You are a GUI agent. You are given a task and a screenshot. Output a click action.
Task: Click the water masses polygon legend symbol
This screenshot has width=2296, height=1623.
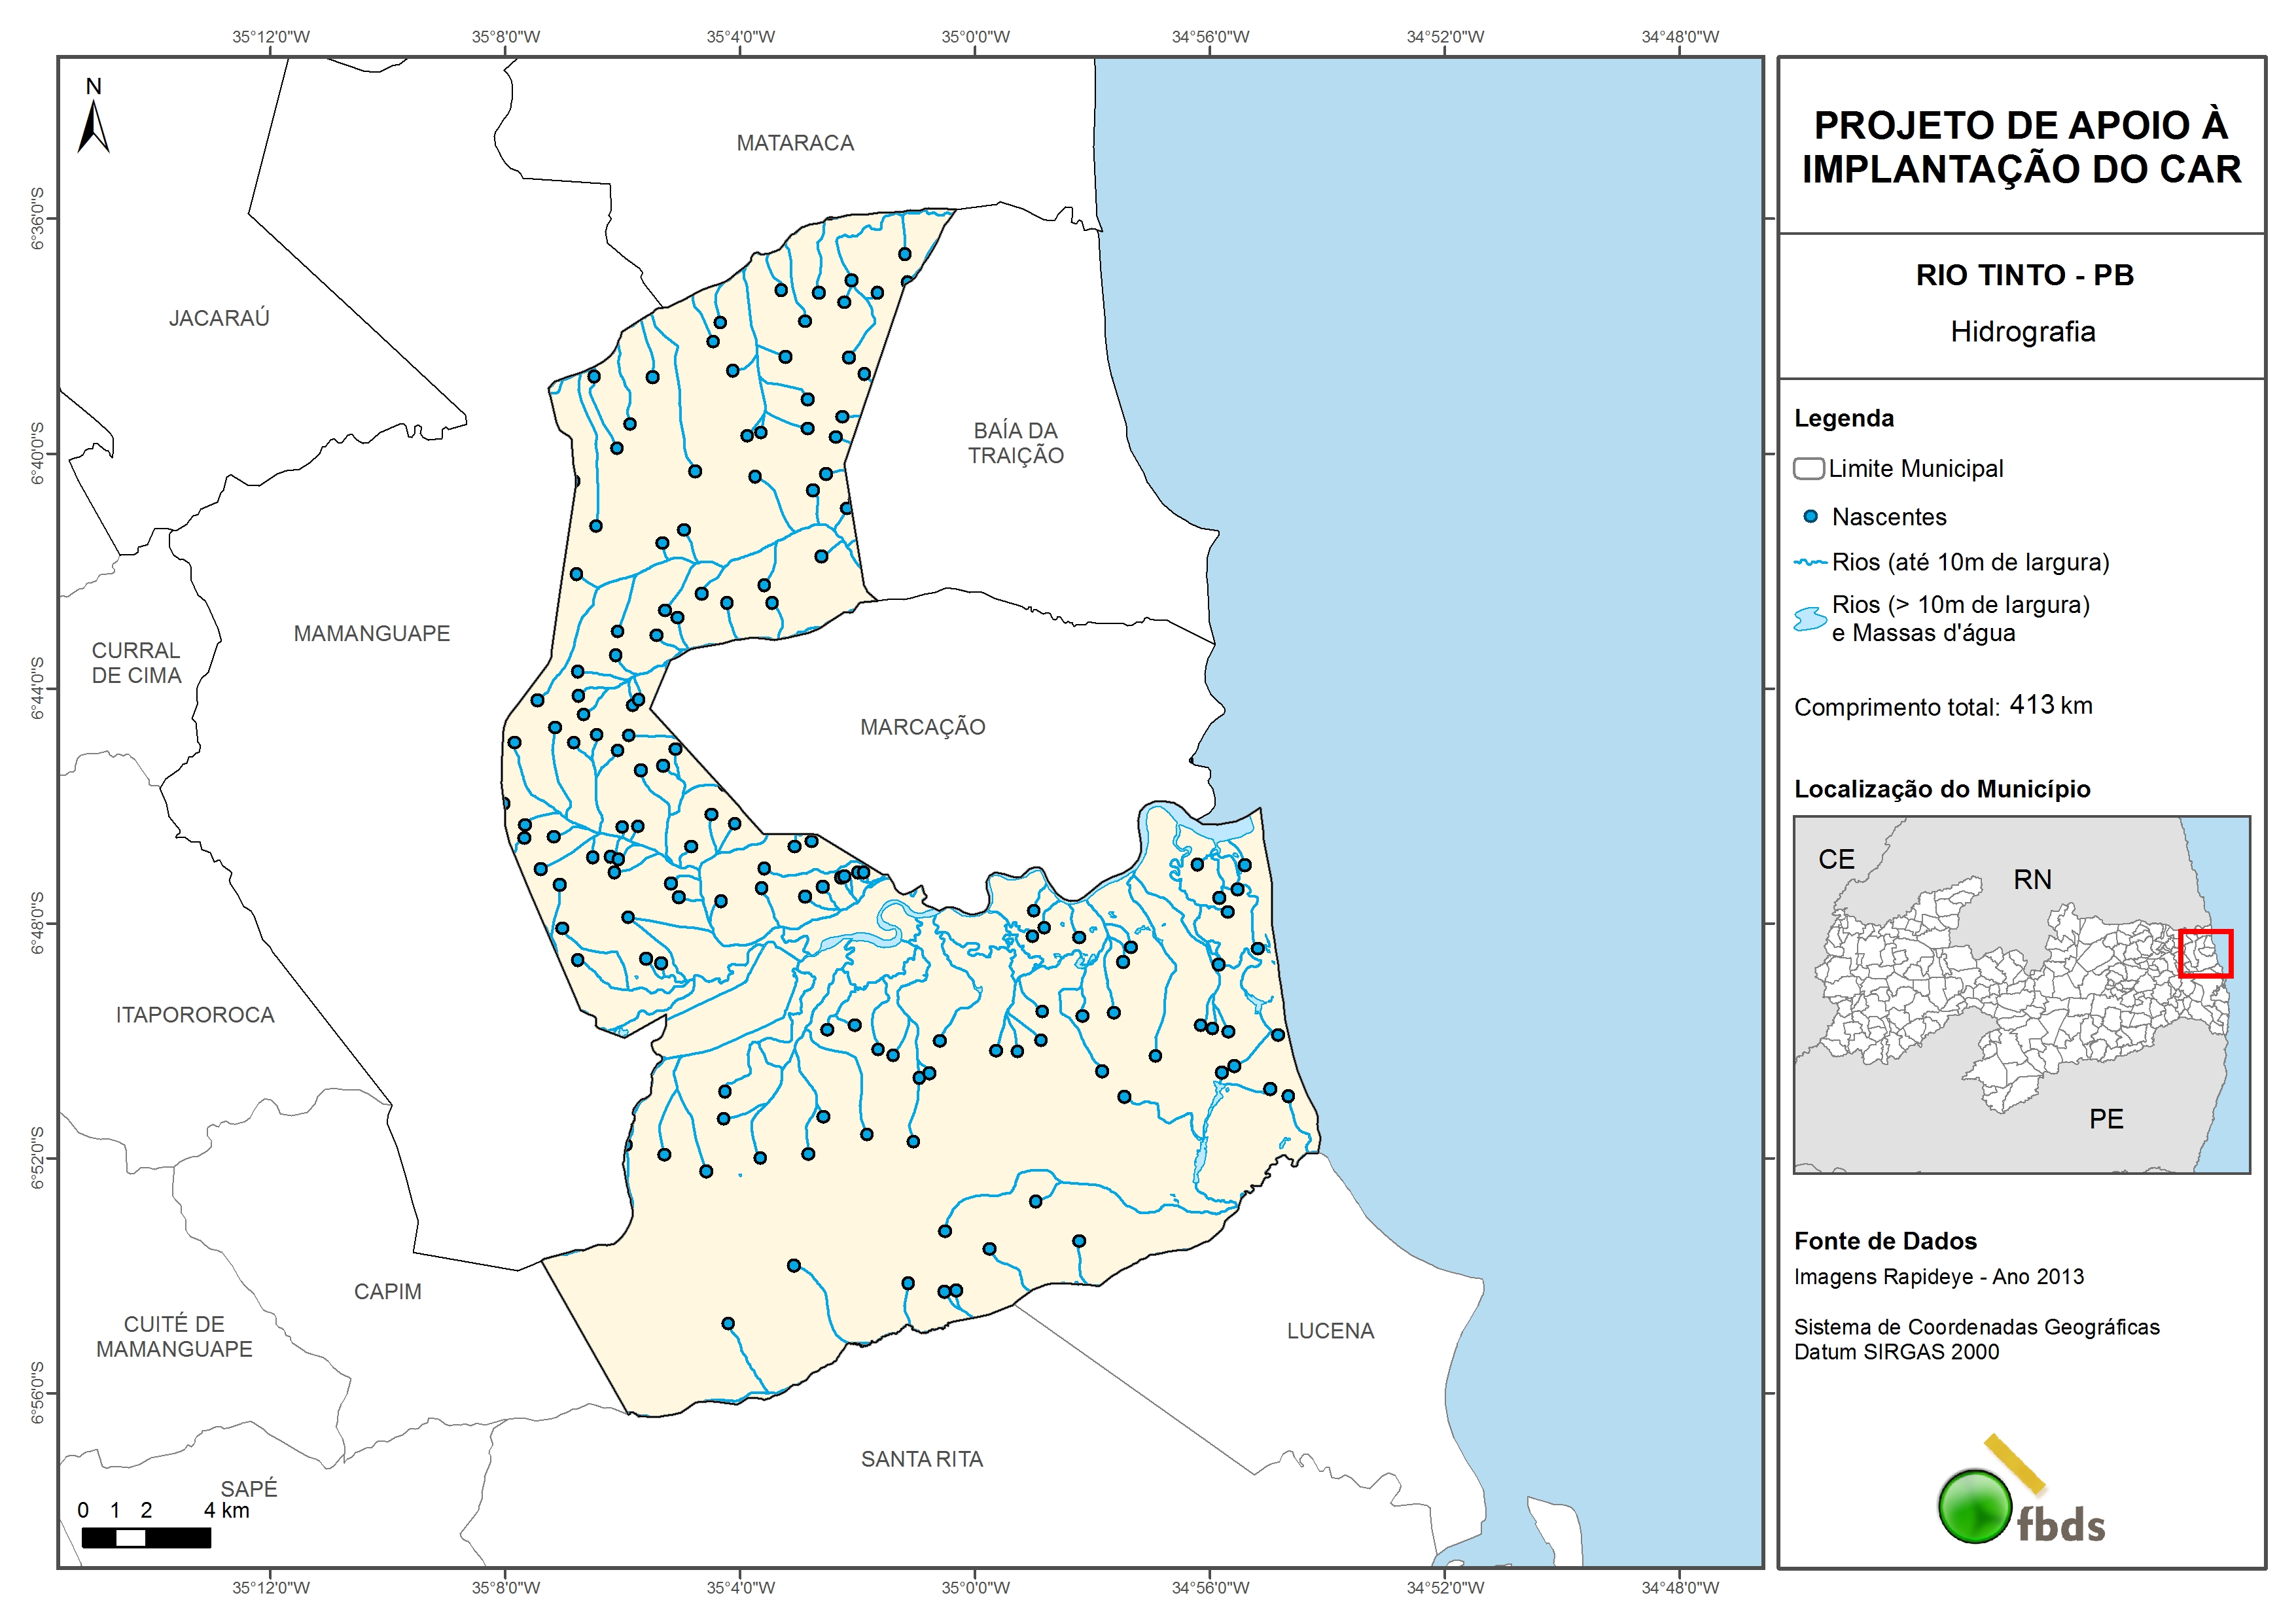pos(1809,619)
